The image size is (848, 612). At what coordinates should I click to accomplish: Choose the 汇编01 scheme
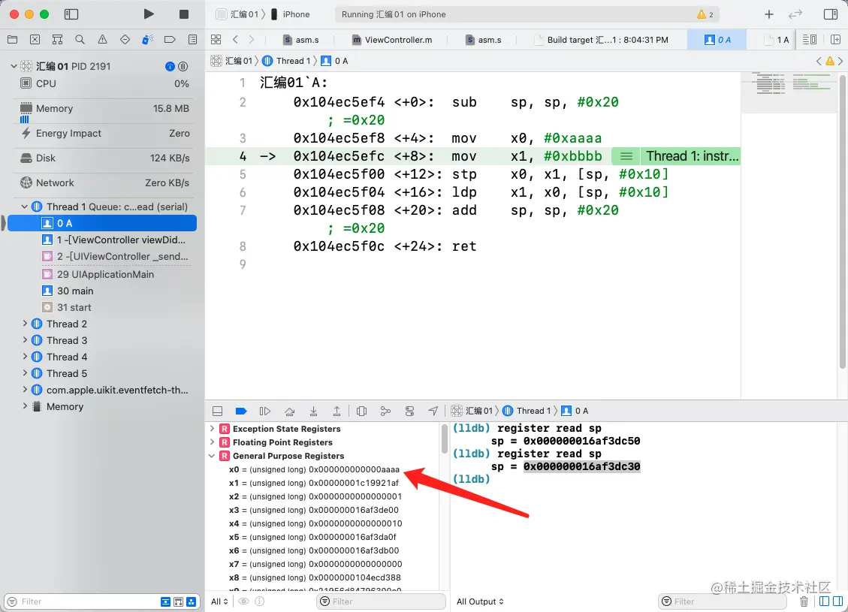pyautogui.click(x=238, y=14)
